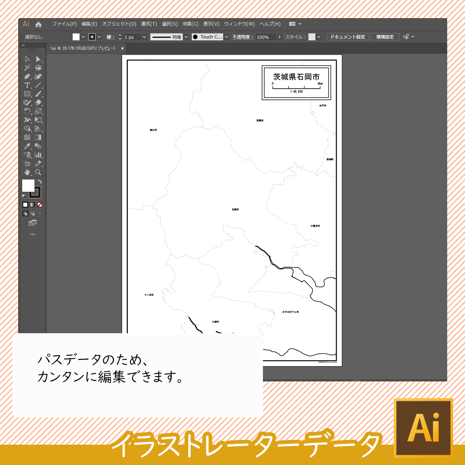Click ドキュメント設定 button

tap(348, 37)
